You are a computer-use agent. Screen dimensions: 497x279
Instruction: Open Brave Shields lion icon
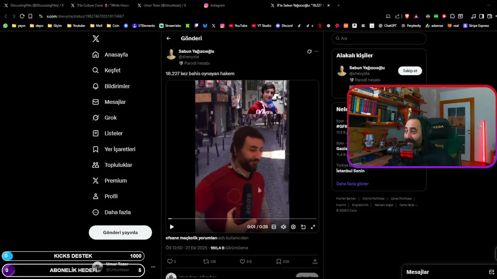407,16
